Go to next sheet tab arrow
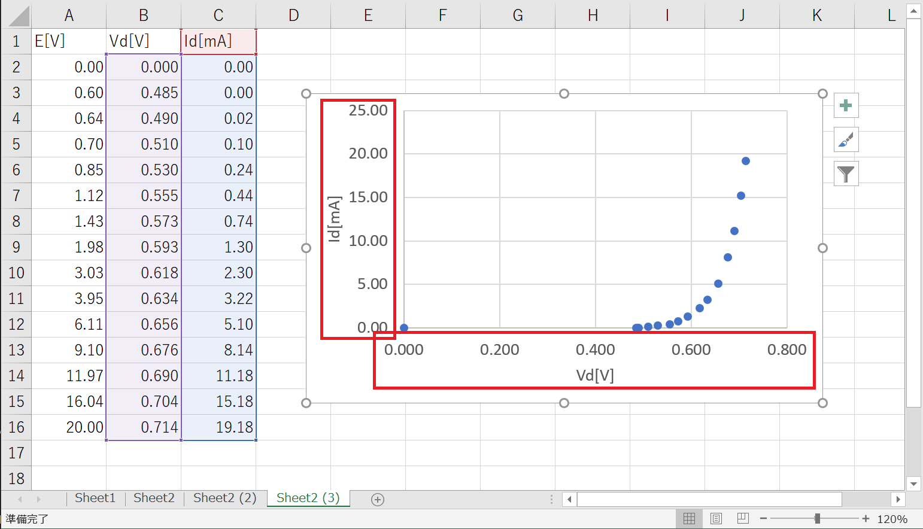The height and width of the screenshot is (529, 923). tap(39, 499)
